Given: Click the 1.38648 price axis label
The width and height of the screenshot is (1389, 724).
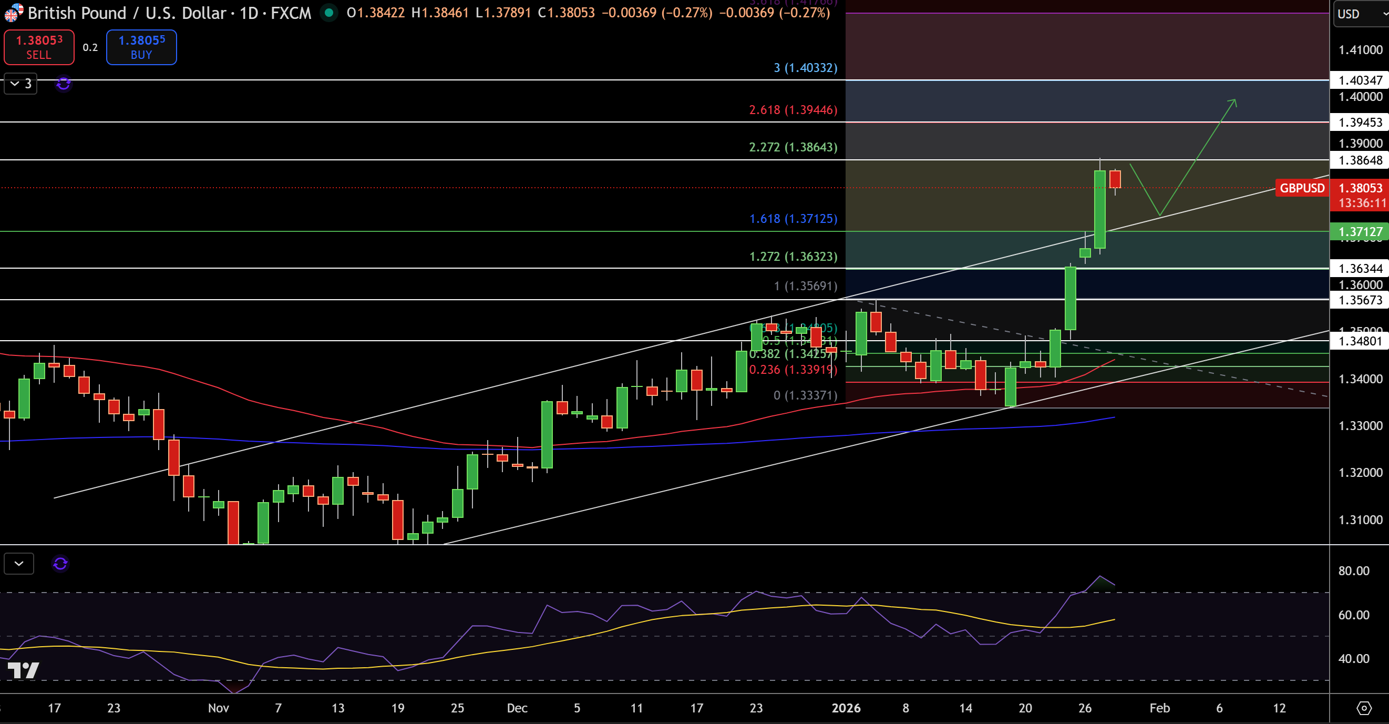Looking at the screenshot, I should point(1360,160).
